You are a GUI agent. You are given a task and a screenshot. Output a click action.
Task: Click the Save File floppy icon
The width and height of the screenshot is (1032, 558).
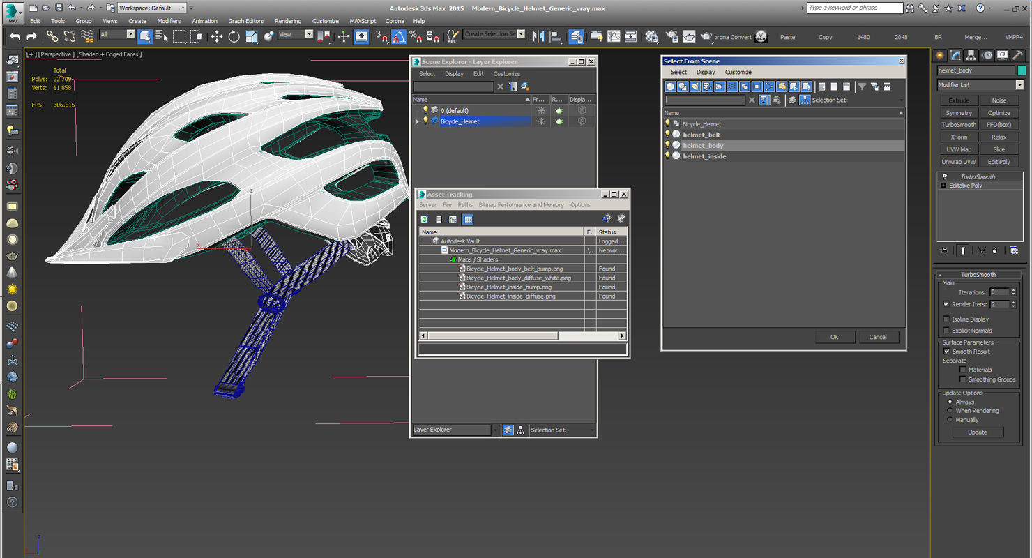59,8
